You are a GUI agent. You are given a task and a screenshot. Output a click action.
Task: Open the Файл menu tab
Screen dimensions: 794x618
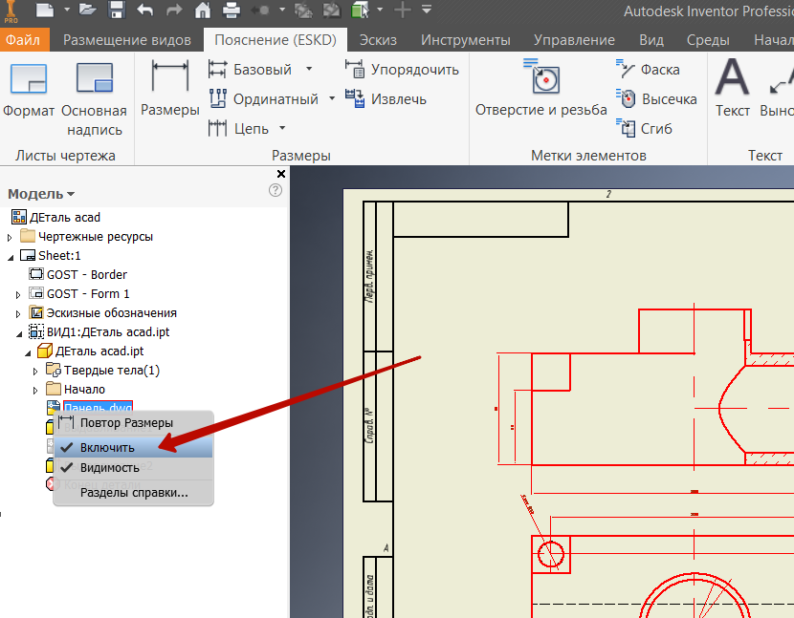click(23, 40)
